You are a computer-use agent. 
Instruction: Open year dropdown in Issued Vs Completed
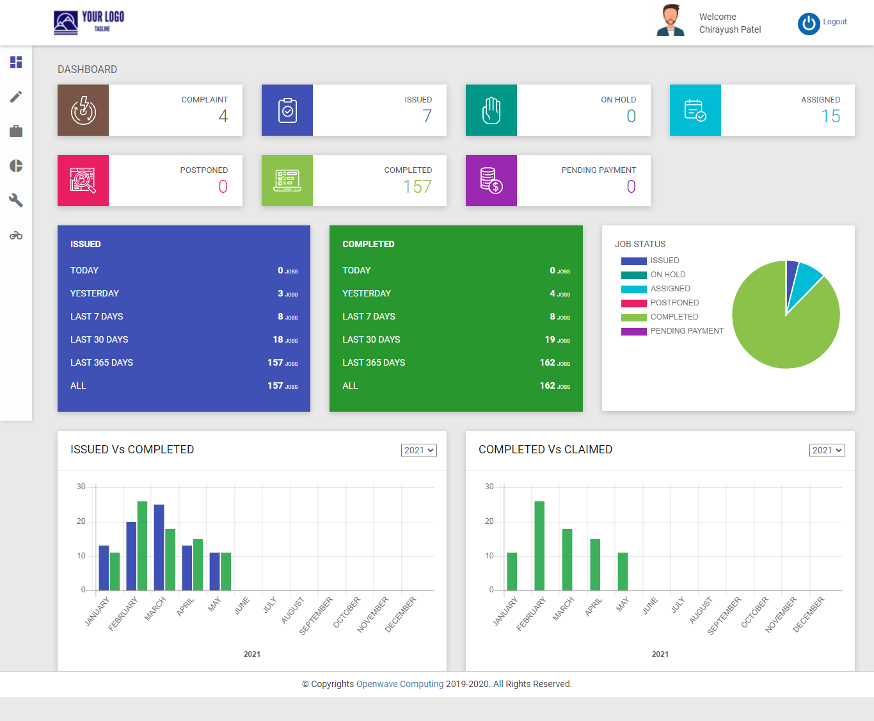(419, 450)
